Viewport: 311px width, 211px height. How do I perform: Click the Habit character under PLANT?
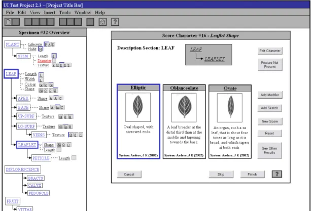32,49
